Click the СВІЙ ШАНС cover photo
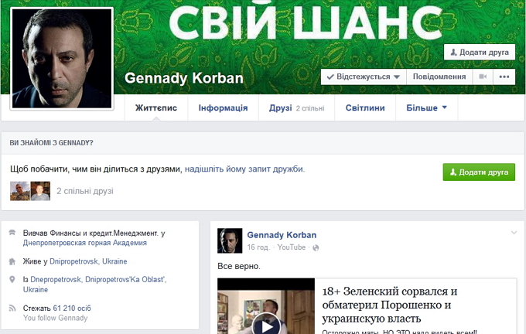This screenshot has width=526, height=334. (306, 23)
